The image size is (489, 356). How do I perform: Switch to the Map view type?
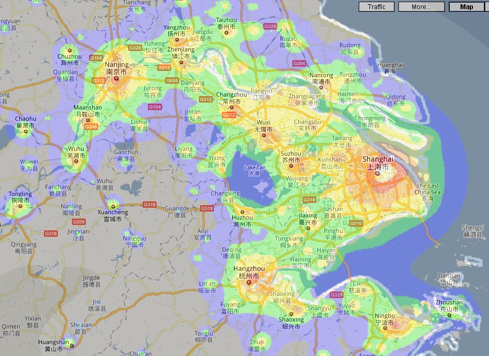click(x=466, y=7)
